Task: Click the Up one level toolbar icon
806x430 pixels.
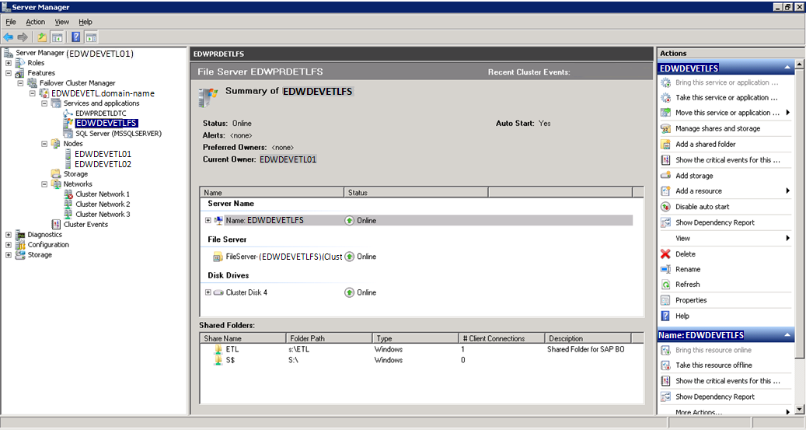Action: (x=42, y=37)
